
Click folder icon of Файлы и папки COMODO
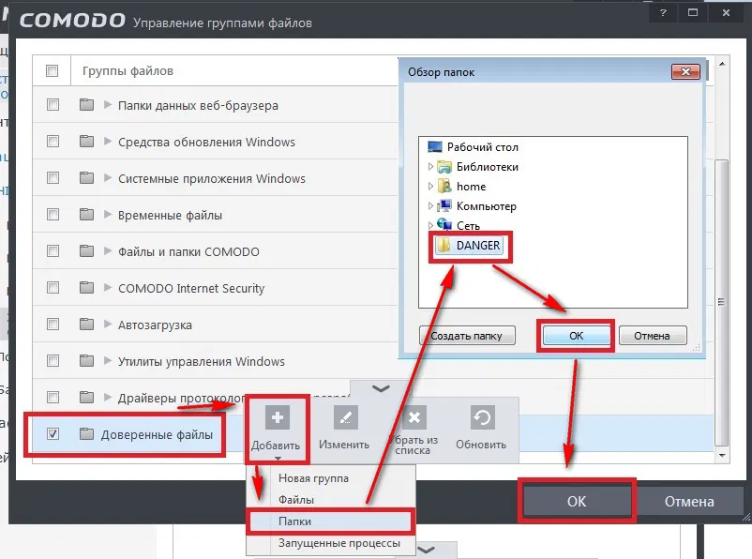point(86,251)
